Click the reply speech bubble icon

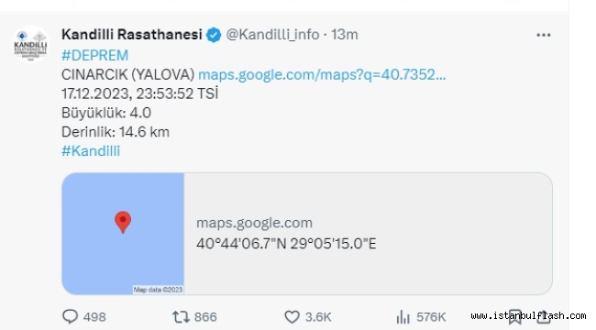coord(70,316)
